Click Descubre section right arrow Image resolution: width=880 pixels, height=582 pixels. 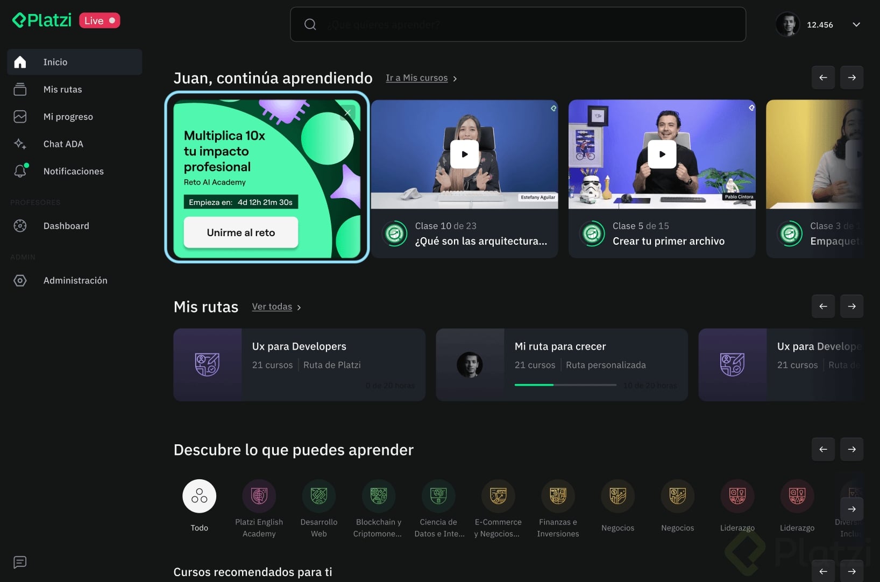851,449
